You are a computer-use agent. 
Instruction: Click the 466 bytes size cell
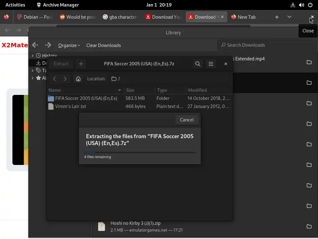[135, 106]
